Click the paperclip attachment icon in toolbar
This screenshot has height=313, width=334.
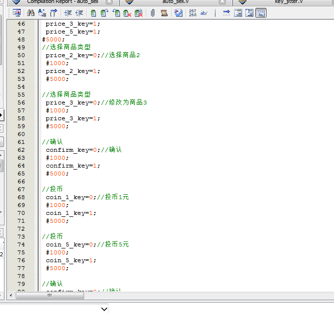coord(152,13)
